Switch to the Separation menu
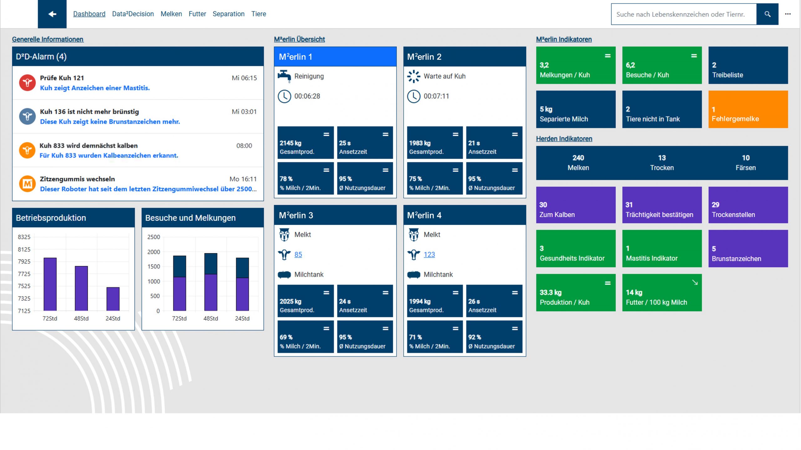The height and width of the screenshot is (450, 801). pos(228,14)
